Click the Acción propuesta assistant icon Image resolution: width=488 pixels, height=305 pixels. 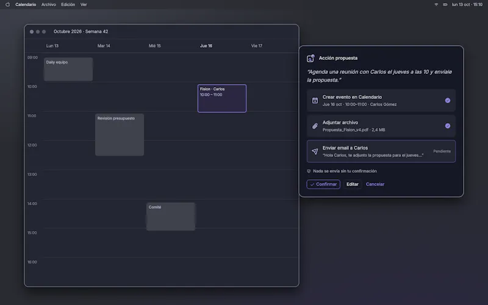point(310,58)
